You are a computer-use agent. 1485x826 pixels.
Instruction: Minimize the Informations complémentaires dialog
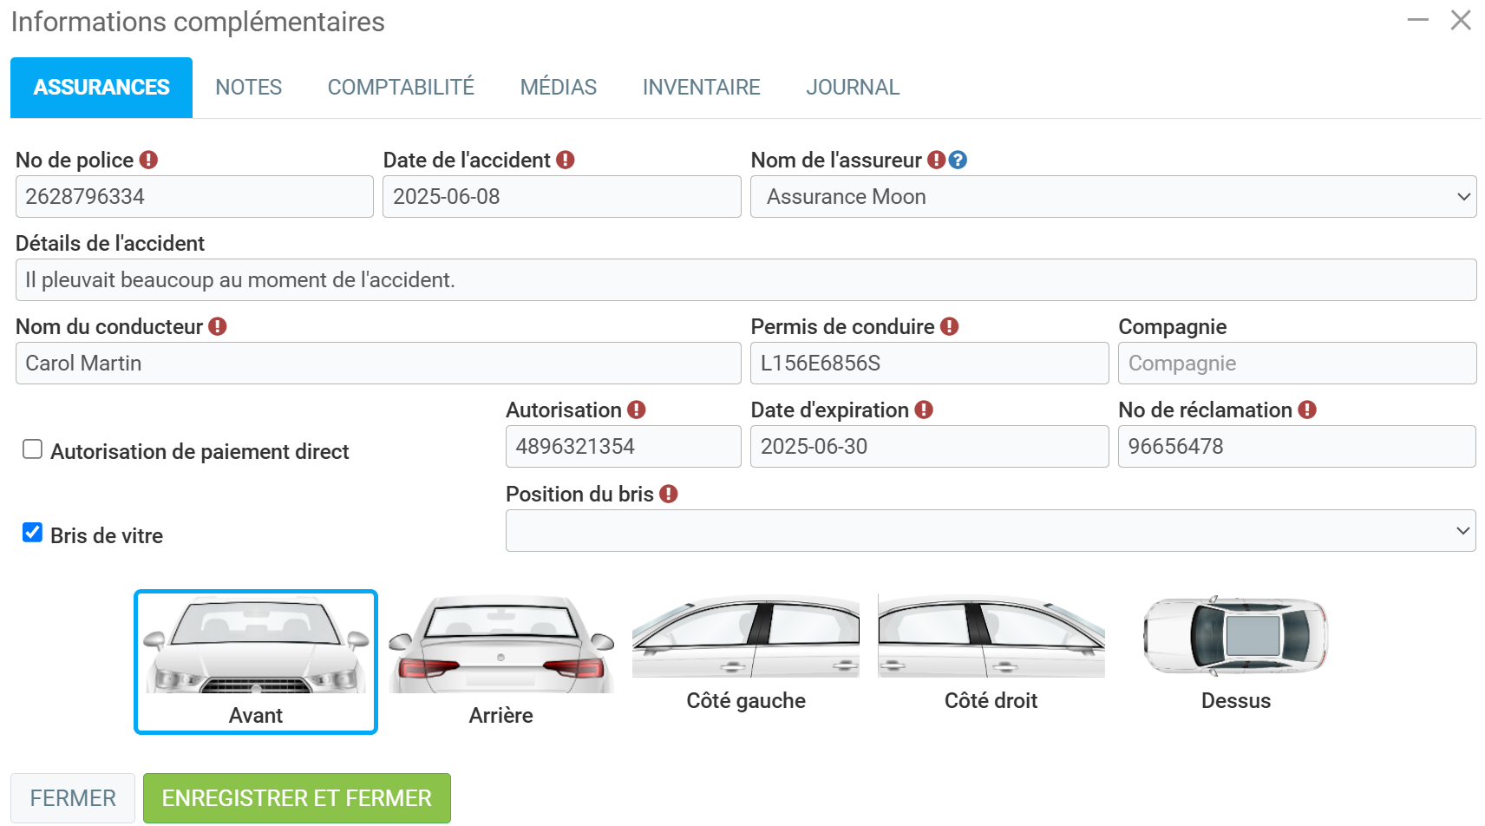coord(1417,20)
